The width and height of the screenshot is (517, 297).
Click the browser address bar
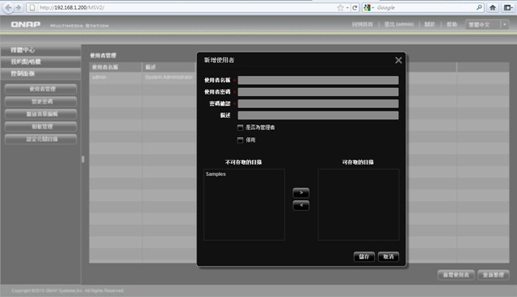pyautogui.click(x=187, y=7)
